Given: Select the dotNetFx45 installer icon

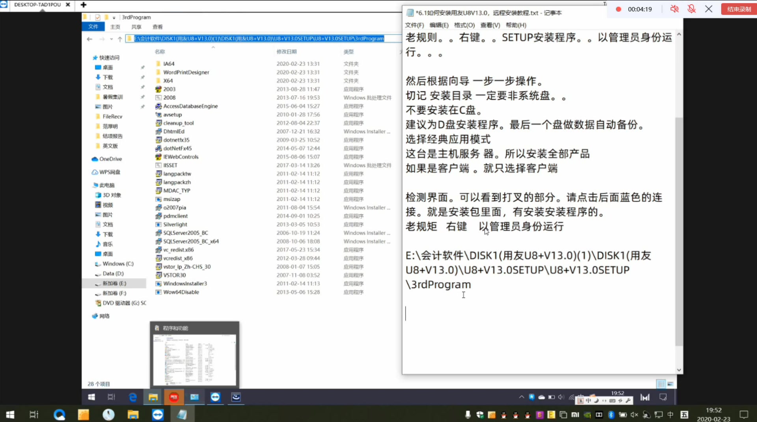Looking at the screenshot, I should [x=158, y=148].
